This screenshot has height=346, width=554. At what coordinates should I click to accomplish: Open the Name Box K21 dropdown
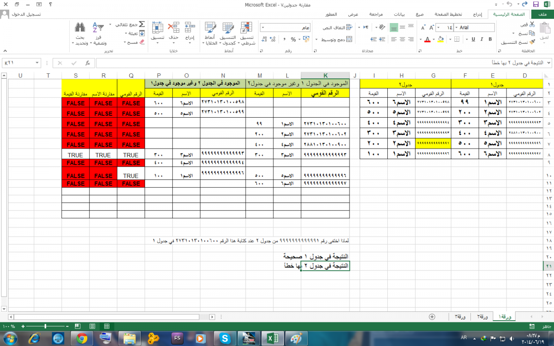[x=37, y=63]
